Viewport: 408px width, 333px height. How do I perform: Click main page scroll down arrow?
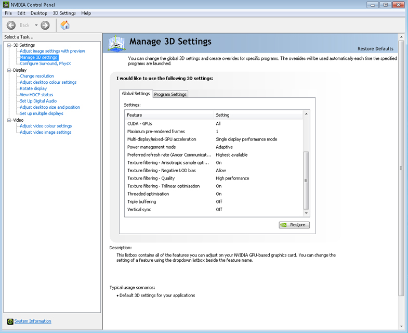click(401, 326)
